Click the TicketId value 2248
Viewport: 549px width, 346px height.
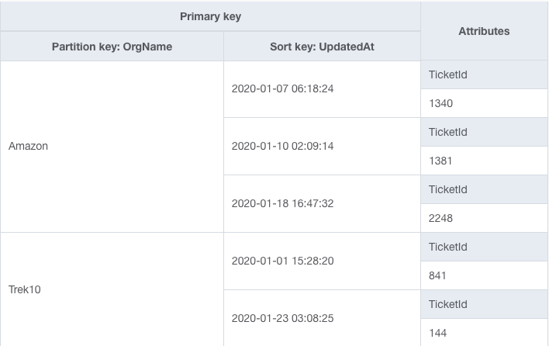coord(440,218)
